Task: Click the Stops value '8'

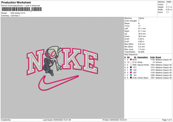Action: [x=139, y=23]
